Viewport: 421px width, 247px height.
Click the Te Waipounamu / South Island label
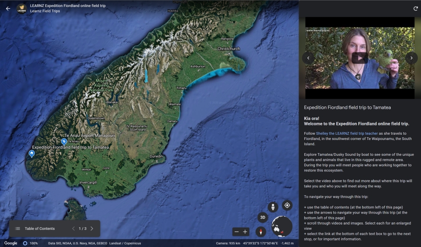[137, 128]
